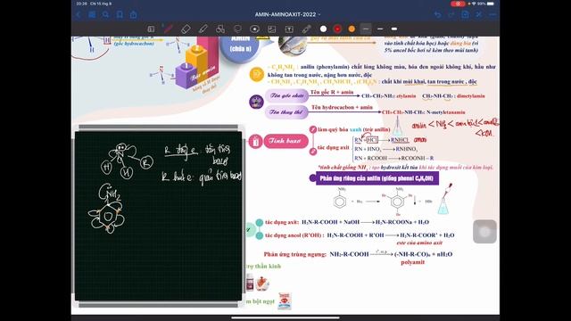
Task: Toggle read-only mode with crossed pencil icon
Action: click(479, 14)
